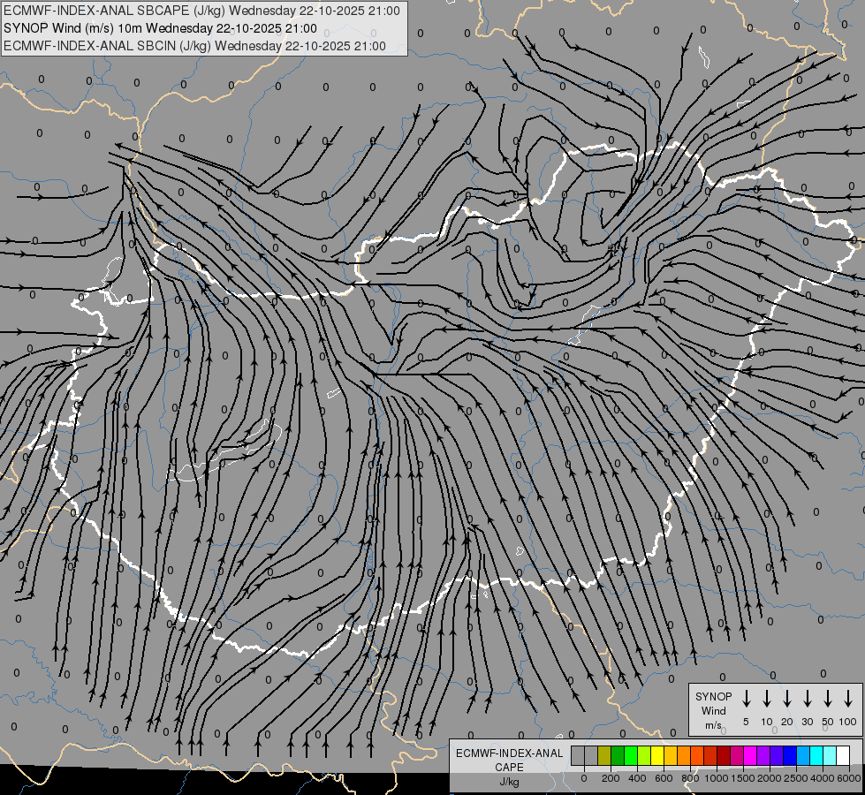The image size is (865, 795).
Task: Click the 5 value in wind legend
Action: click(x=746, y=722)
